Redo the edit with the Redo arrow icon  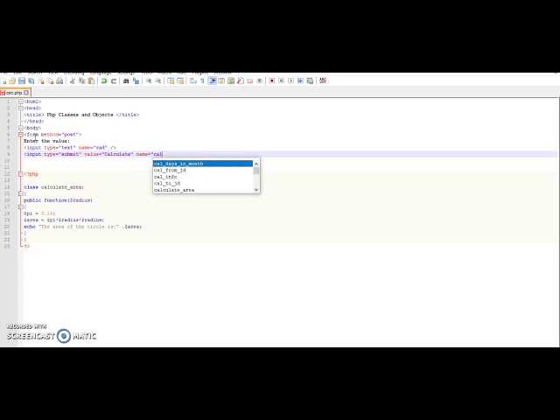coord(114,81)
